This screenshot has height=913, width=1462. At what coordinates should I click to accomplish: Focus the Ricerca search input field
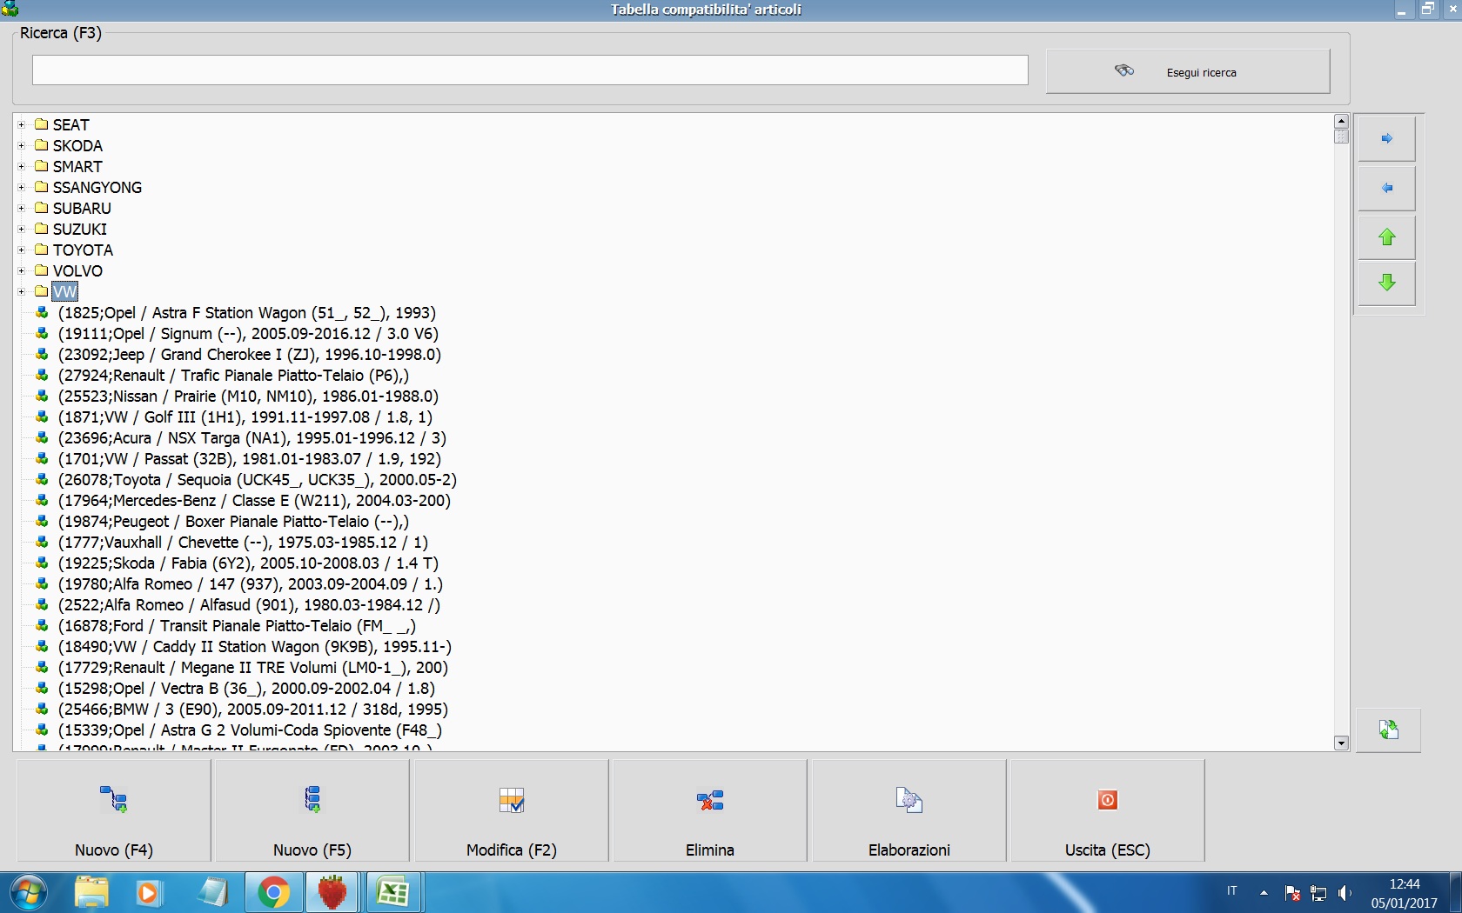(x=530, y=70)
